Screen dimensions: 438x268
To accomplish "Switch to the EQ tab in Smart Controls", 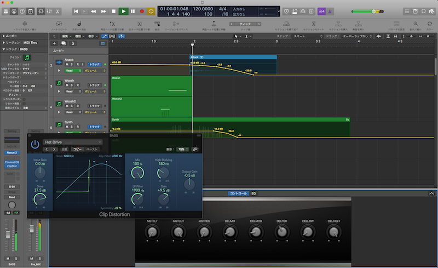I will 253,193.
